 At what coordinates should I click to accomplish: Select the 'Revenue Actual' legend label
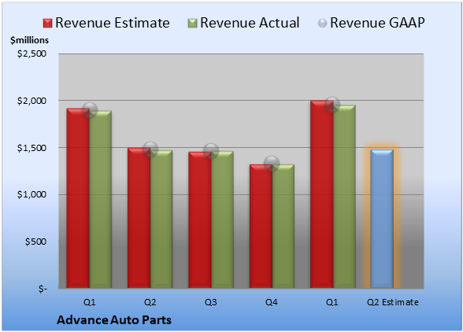coord(250,23)
